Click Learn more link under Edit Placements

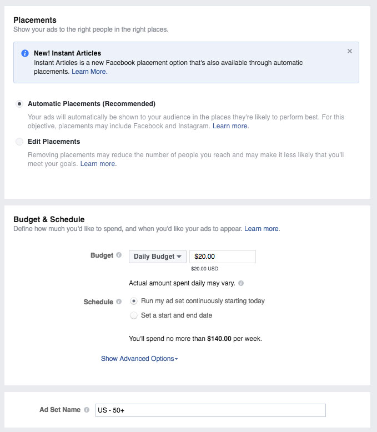pos(98,164)
